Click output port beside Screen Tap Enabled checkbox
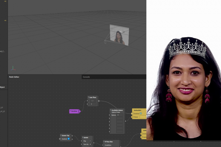This screenshot has width=221, height=147. [x=72, y=139]
